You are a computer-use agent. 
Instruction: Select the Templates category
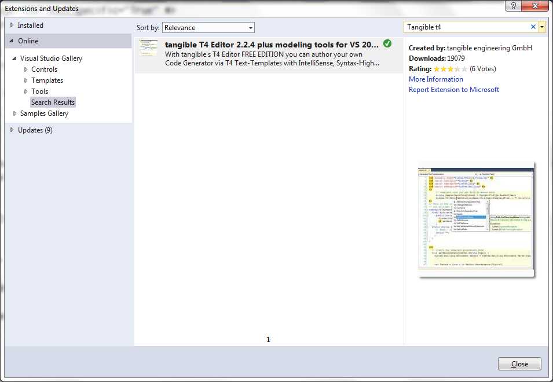[x=47, y=80]
